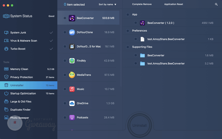Click the "Tools" section heading

tap(6, 62)
